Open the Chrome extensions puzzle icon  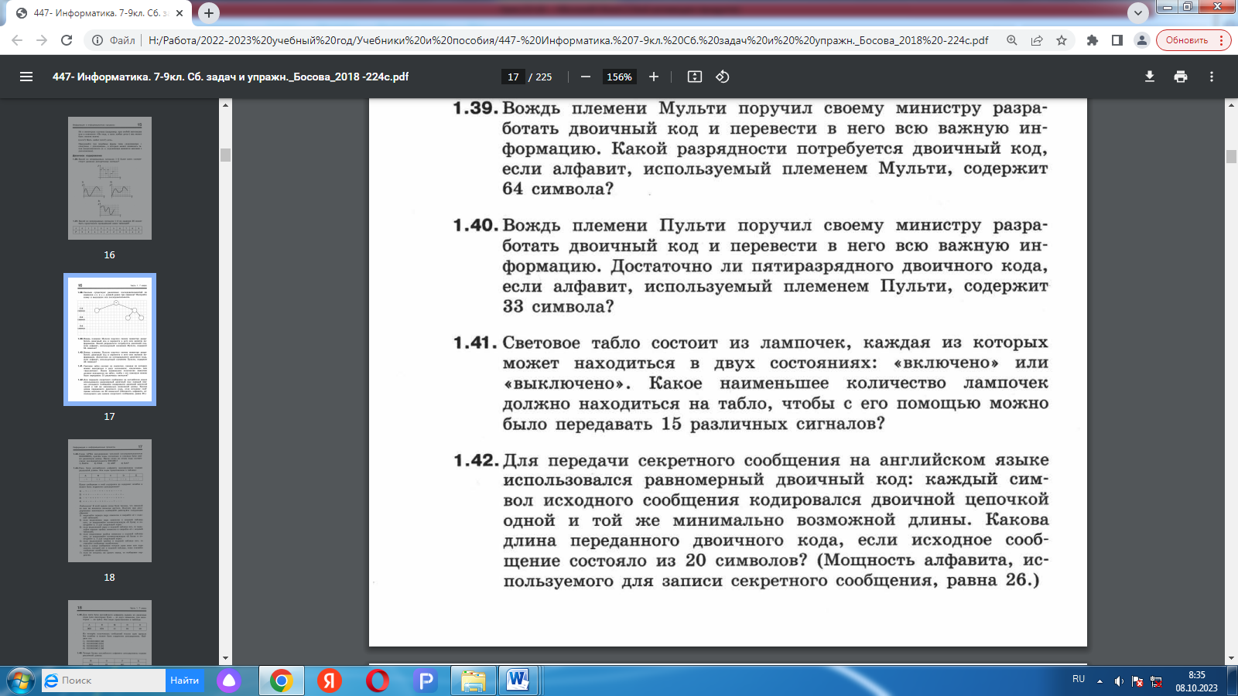pos(1093,40)
